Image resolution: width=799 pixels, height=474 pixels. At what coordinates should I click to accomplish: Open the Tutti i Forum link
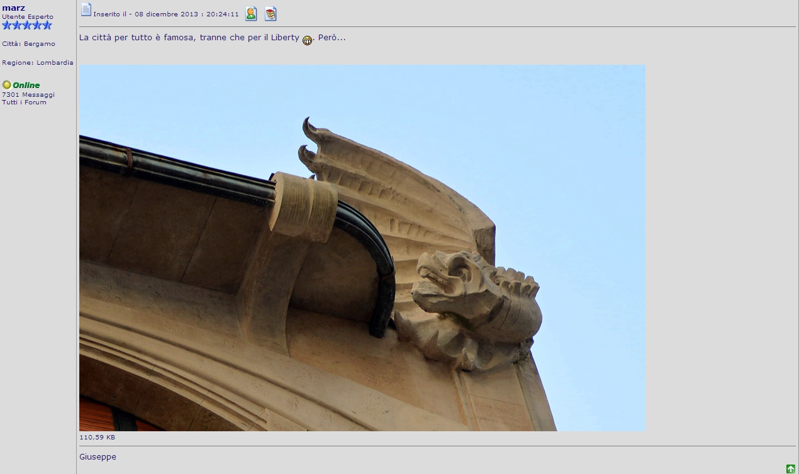(x=24, y=102)
